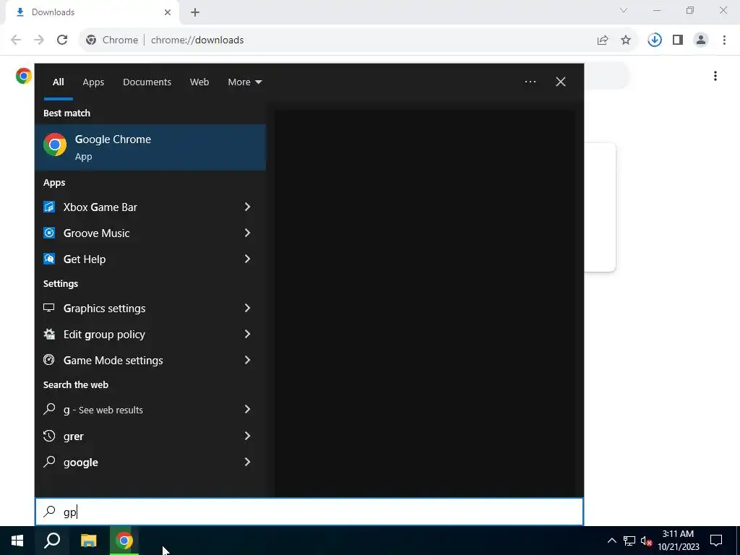Click 'Game Mode settings' result text

(113, 361)
